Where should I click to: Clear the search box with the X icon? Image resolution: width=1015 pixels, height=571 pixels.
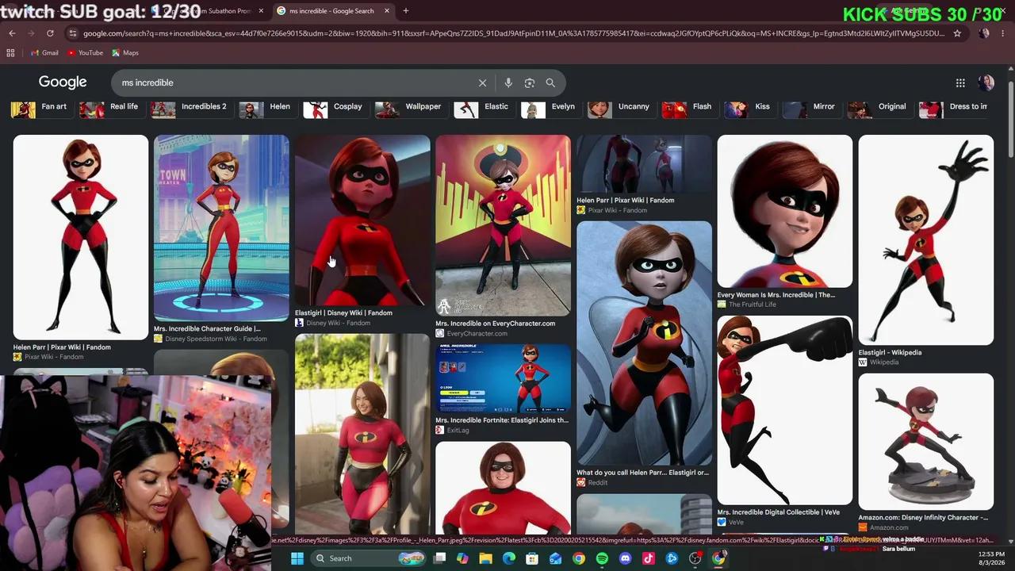tap(482, 82)
